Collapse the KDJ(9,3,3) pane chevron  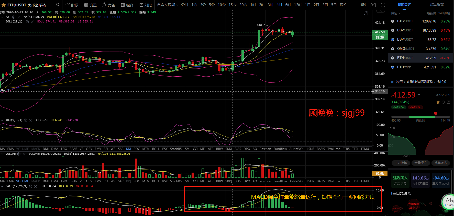[2, 120]
